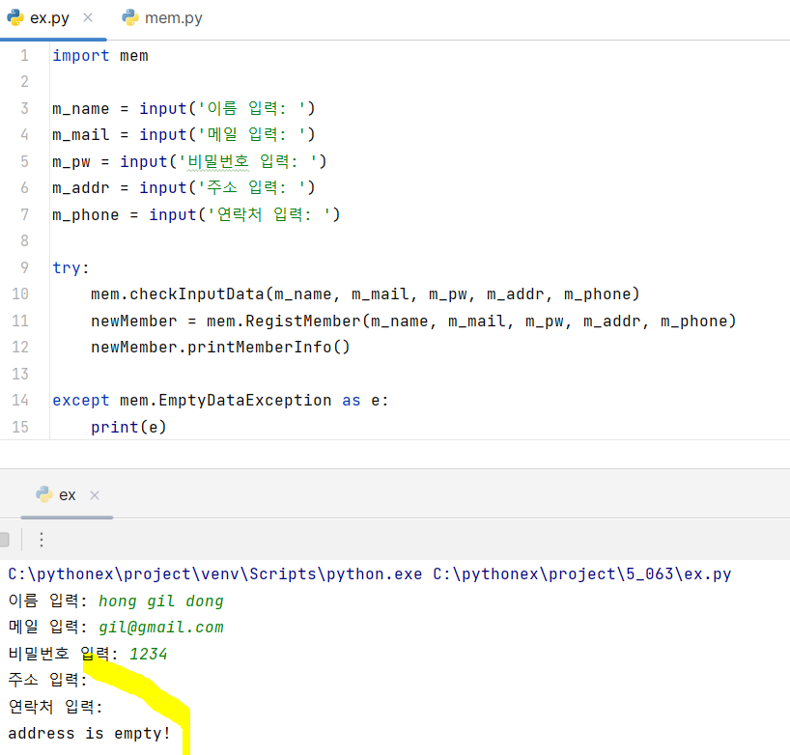Click mem.checkInputData call on line 10

coord(365,294)
